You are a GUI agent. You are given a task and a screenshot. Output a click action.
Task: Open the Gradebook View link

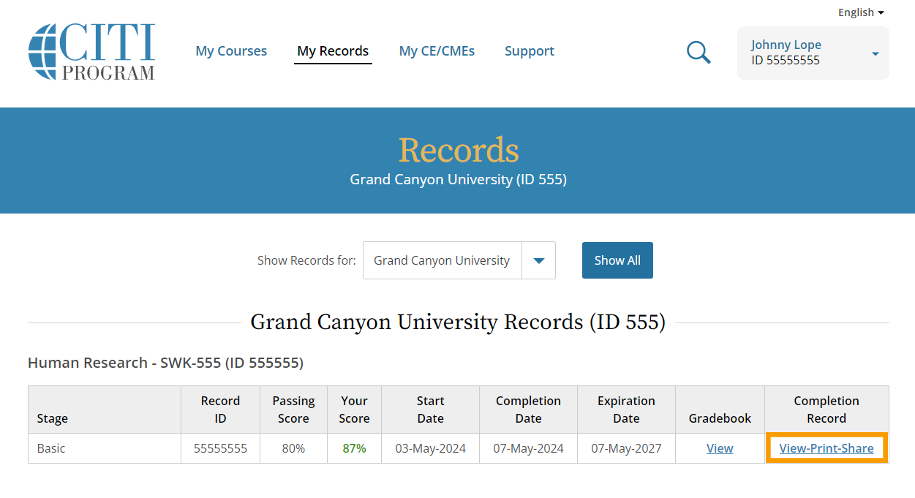[720, 448]
